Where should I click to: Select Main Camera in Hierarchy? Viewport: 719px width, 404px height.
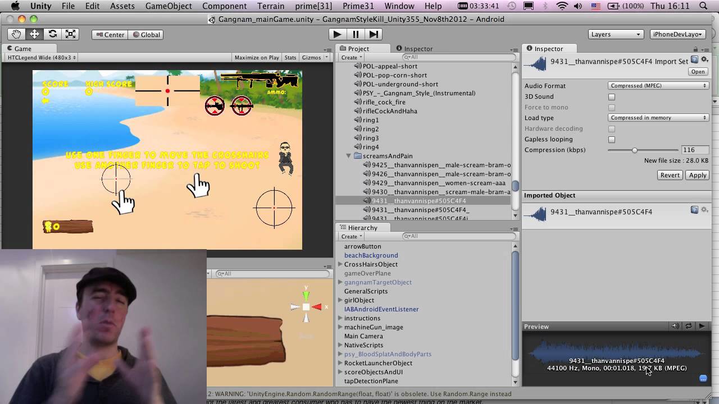[x=363, y=336]
